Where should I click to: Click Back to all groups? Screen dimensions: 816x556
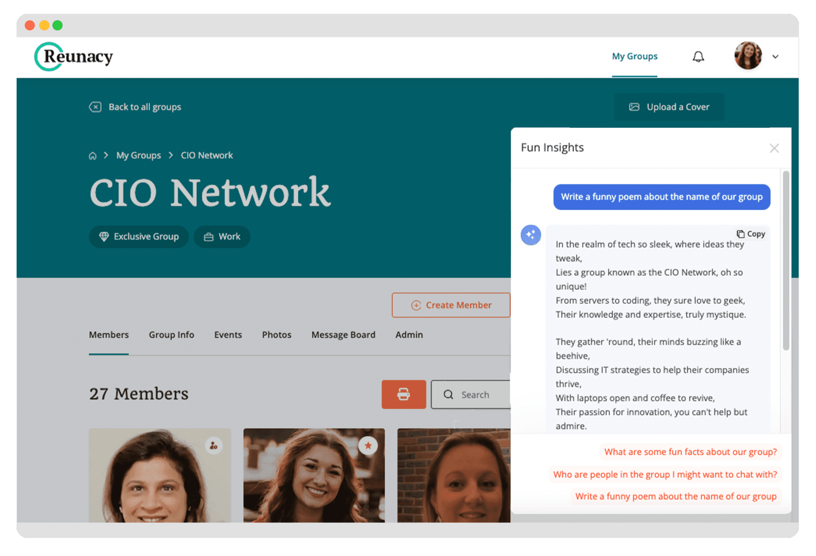(145, 107)
